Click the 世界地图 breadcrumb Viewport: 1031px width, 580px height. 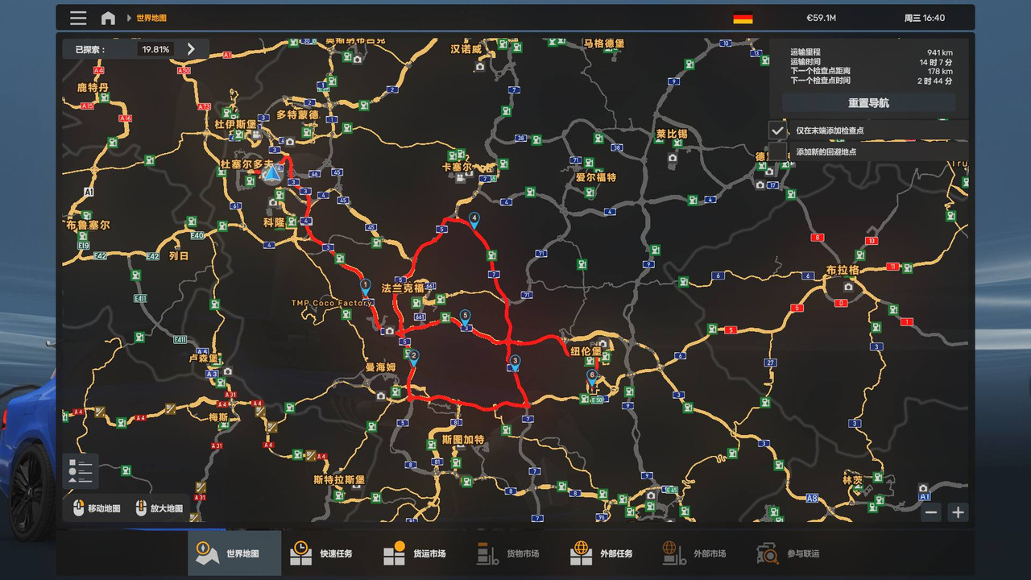tap(151, 18)
